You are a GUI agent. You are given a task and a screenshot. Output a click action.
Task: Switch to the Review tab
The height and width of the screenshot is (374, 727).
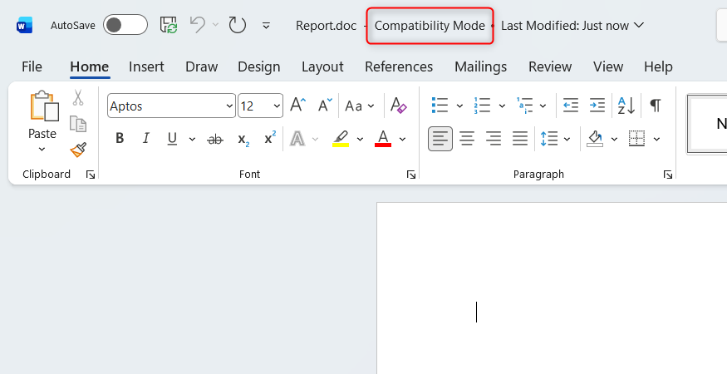pos(550,66)
